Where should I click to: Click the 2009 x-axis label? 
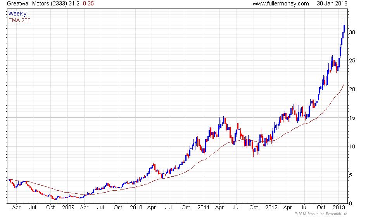[x=68, y=207]
